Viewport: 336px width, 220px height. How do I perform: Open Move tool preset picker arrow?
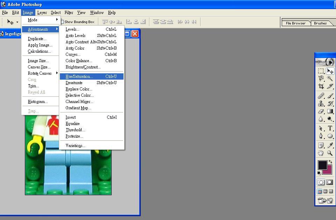pyautogui.click(x=17, y=22)
